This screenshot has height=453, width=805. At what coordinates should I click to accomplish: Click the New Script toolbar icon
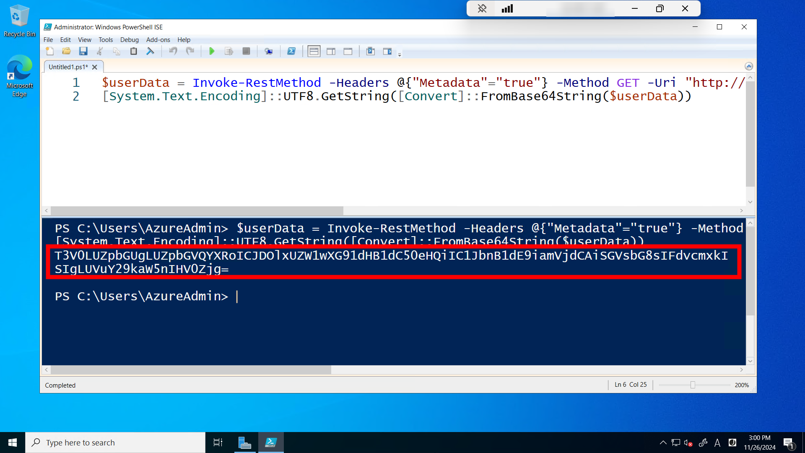[50, 51]
